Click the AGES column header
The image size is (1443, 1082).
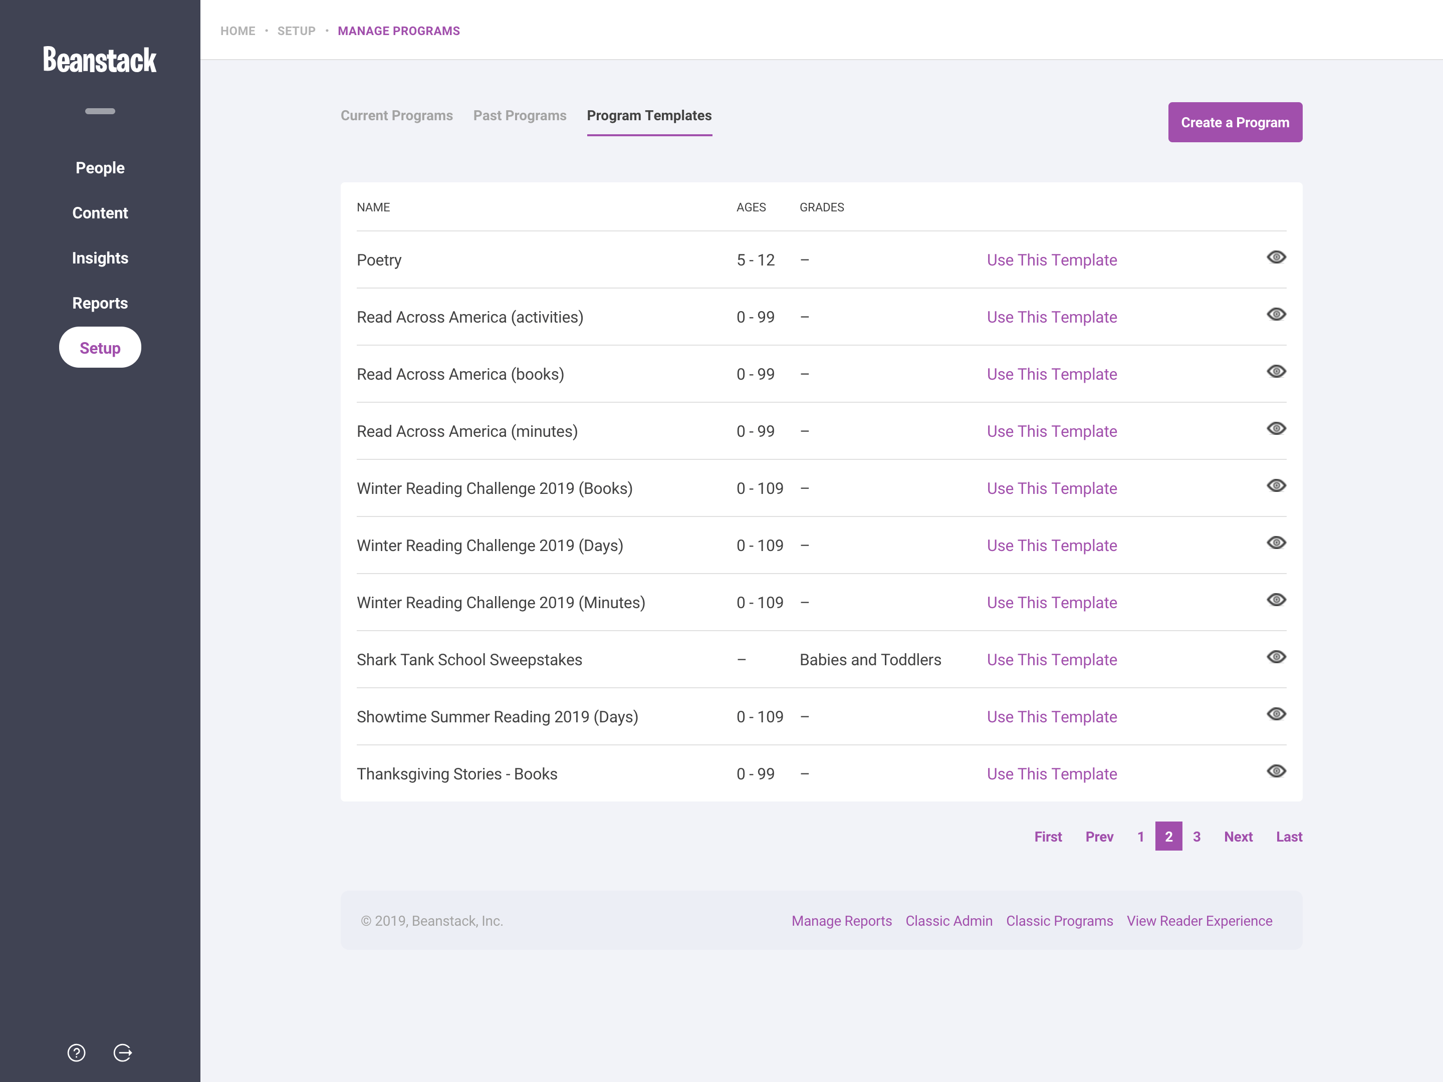[751, 207]
